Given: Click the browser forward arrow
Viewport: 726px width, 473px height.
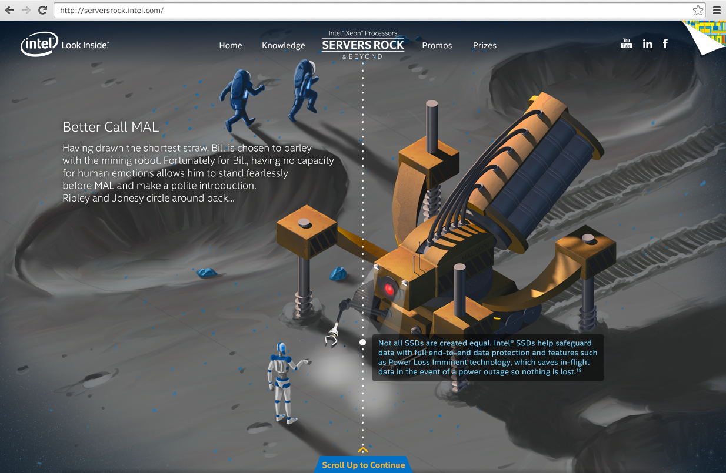Looking at the screenshot, I should click(26, 10).
